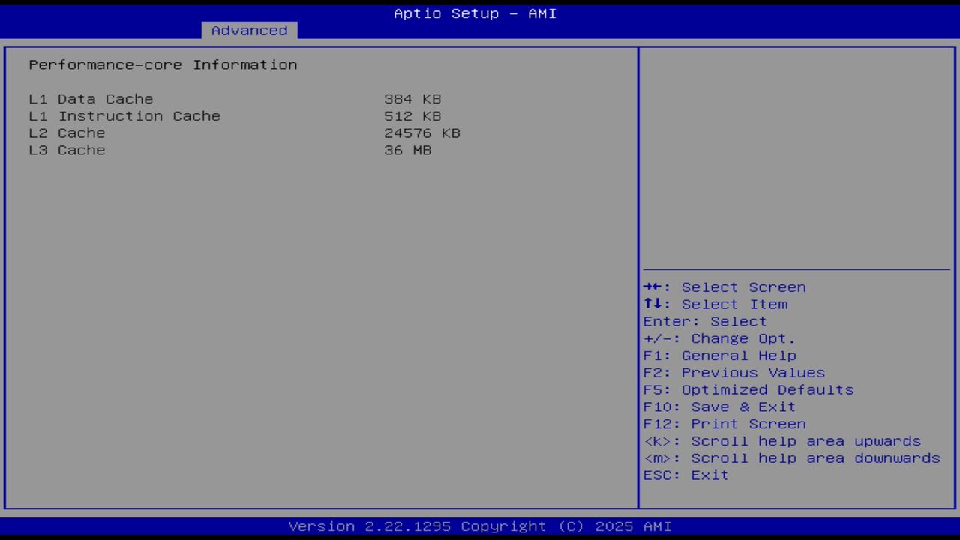Image resolution: width=960 pixels, height=540 pixels.
Task: Click the Enter: Select help entry
Action: point(704,321)
